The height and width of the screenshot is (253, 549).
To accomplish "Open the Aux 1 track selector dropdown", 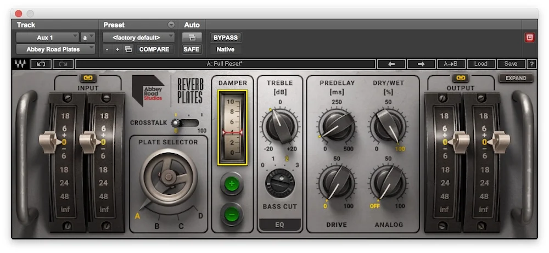I will [x=47, y=37].
